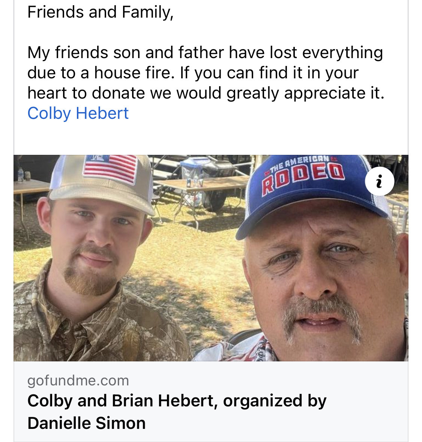Click 'The American Rodeo' logo on blue cap
Viewport: 422px width, 442px height.
(303, 174)
